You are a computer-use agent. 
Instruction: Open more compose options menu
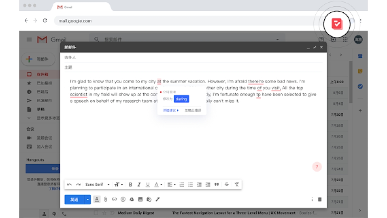[x=312, y=199]
